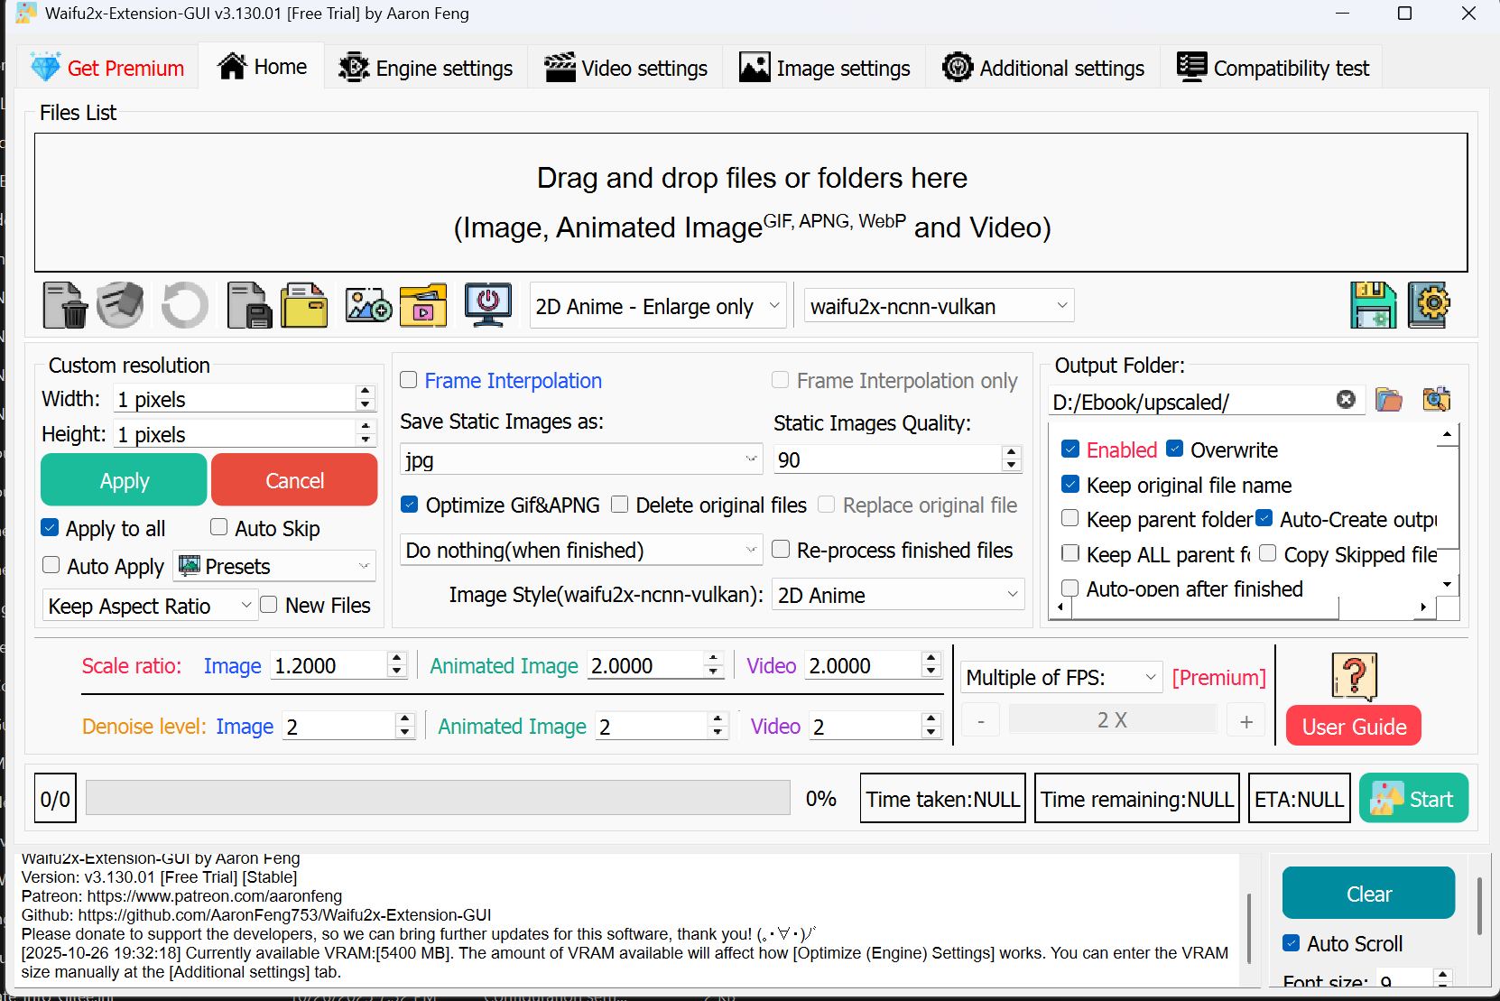This screenshot has height=1001, width=1500.
Task: Click the trash icon to remove files
Action: coord(65,306)
